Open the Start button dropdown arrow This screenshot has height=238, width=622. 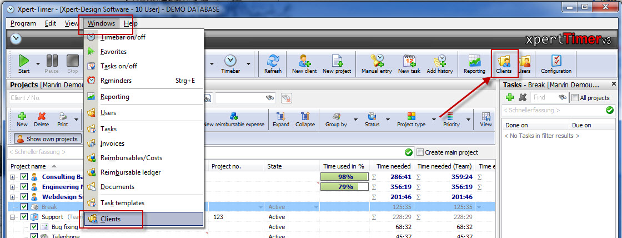(x=38, y=63)
